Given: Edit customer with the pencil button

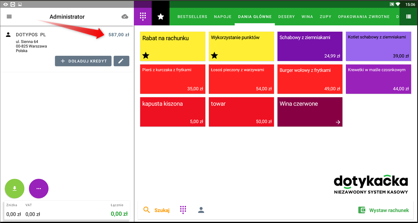Looking at the screenshot, I should pos(121,61).
